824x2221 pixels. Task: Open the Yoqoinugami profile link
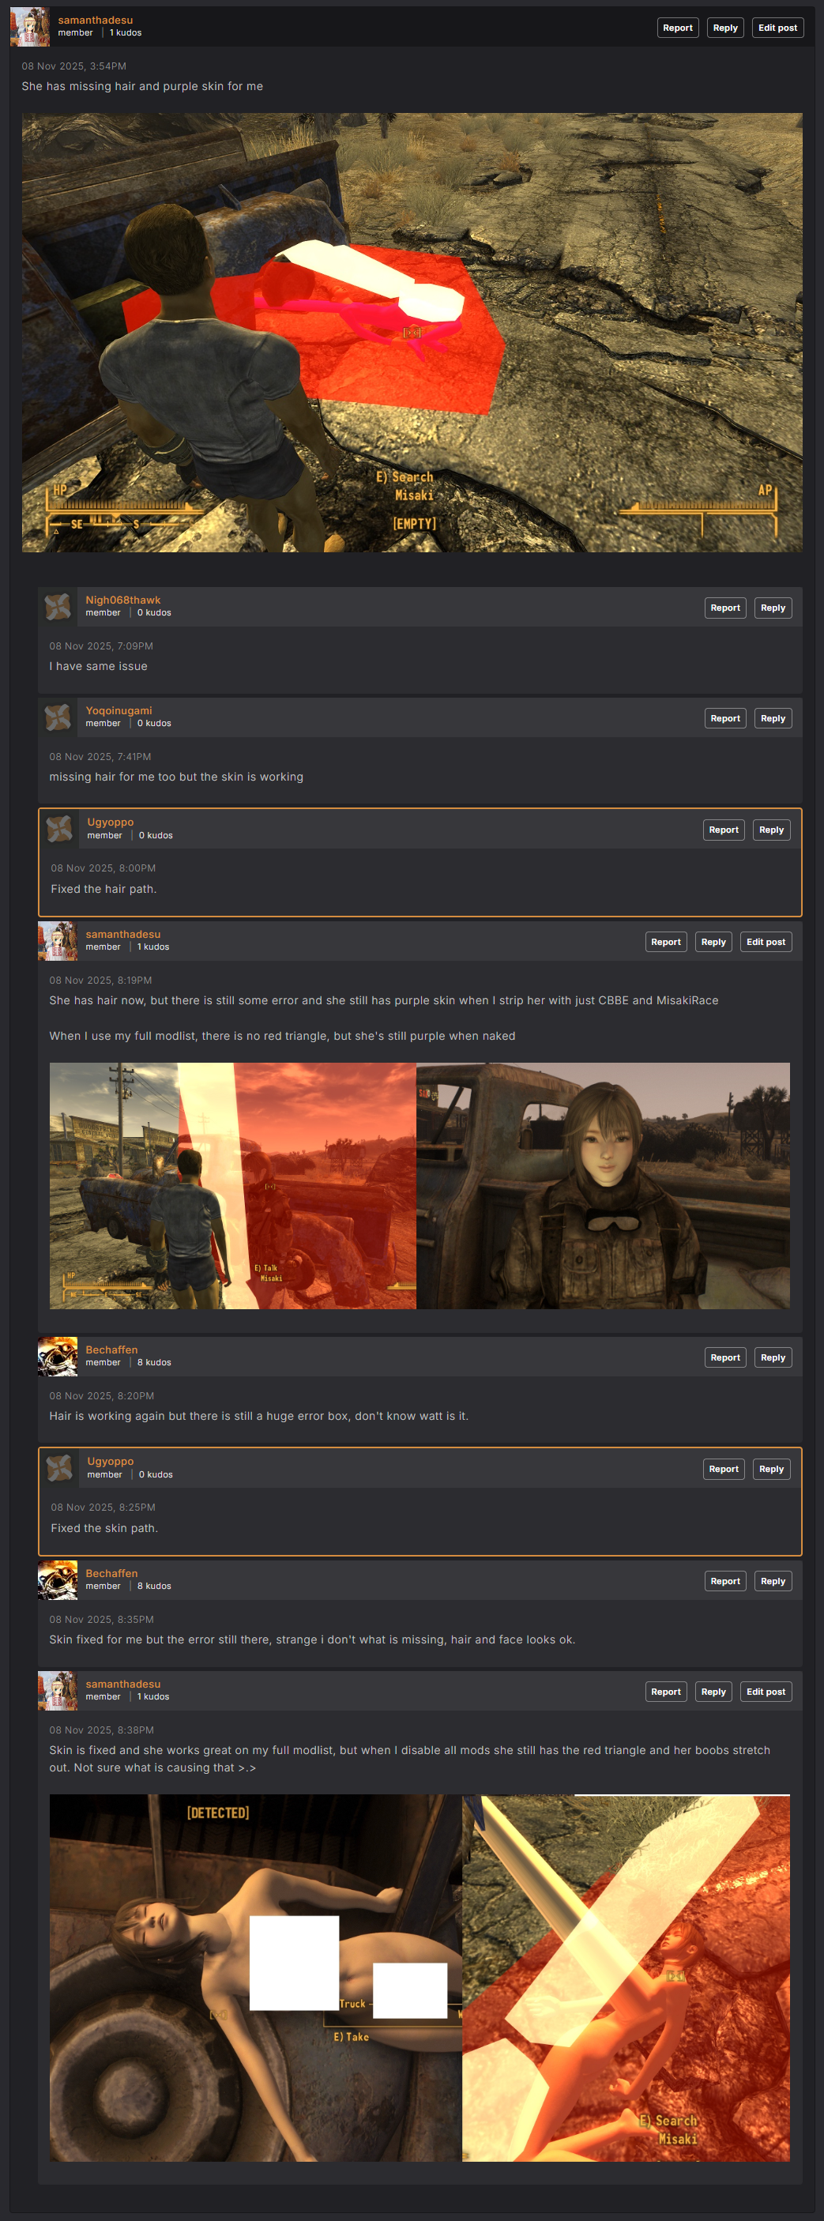pyautogui.click(x=118, y=710)
